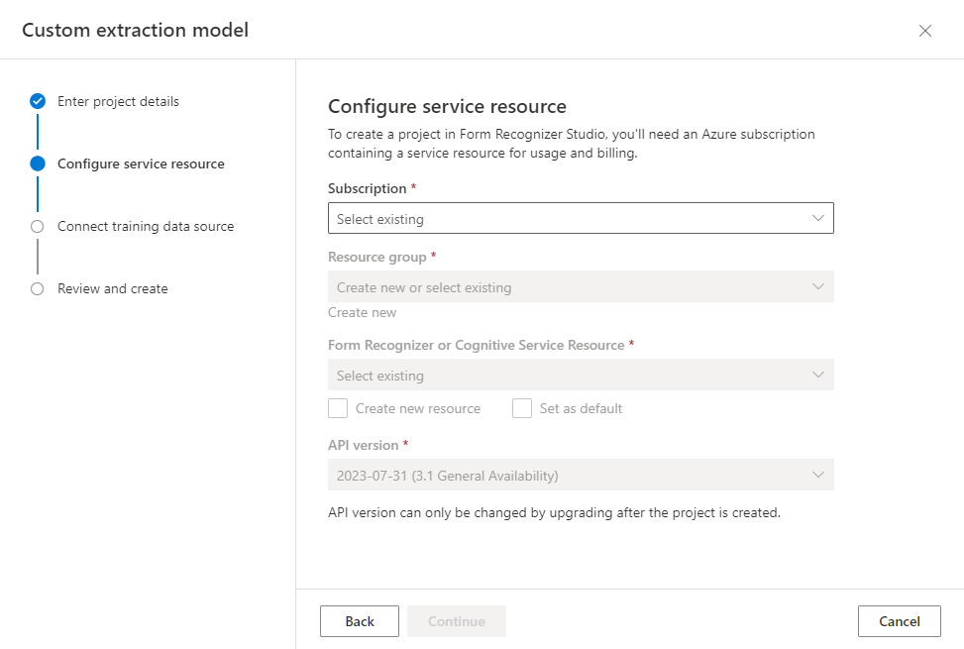
Task: Close the Custom extraction model dialog
Action: click(x=924, y=31)
